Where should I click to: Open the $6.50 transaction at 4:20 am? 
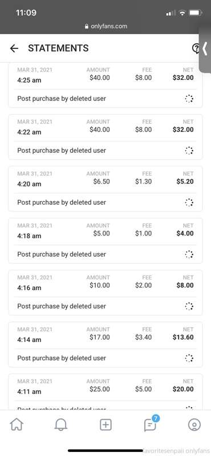(105, 189)
